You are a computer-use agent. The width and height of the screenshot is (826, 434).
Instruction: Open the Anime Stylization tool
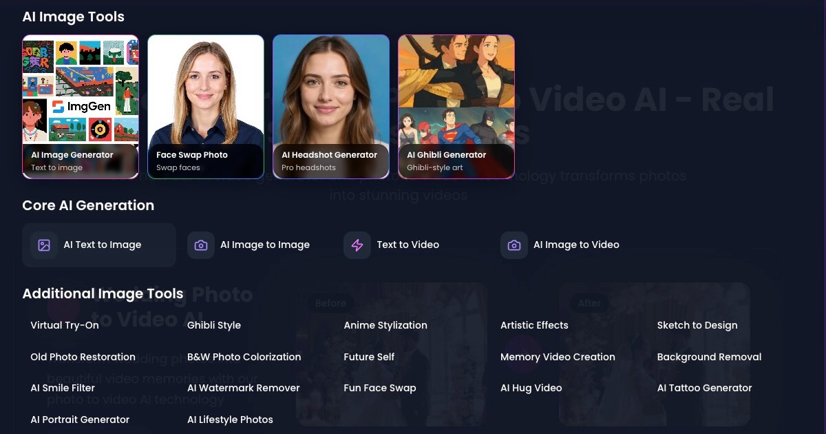coord(385,325)
